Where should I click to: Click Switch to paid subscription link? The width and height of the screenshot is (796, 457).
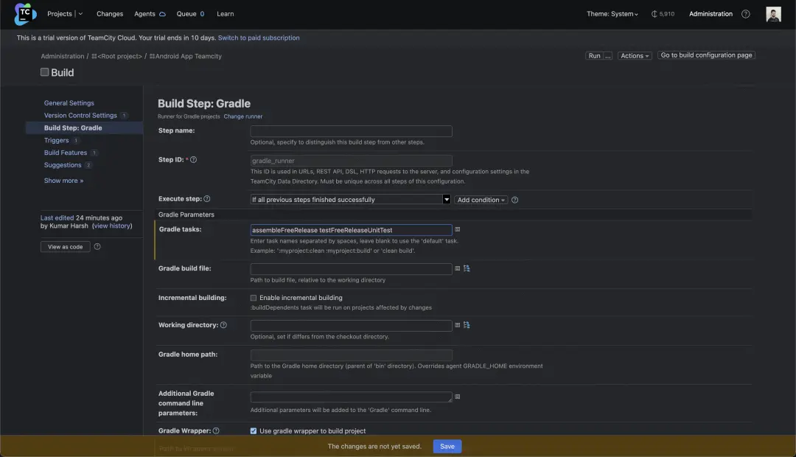[x=259, y=38]
